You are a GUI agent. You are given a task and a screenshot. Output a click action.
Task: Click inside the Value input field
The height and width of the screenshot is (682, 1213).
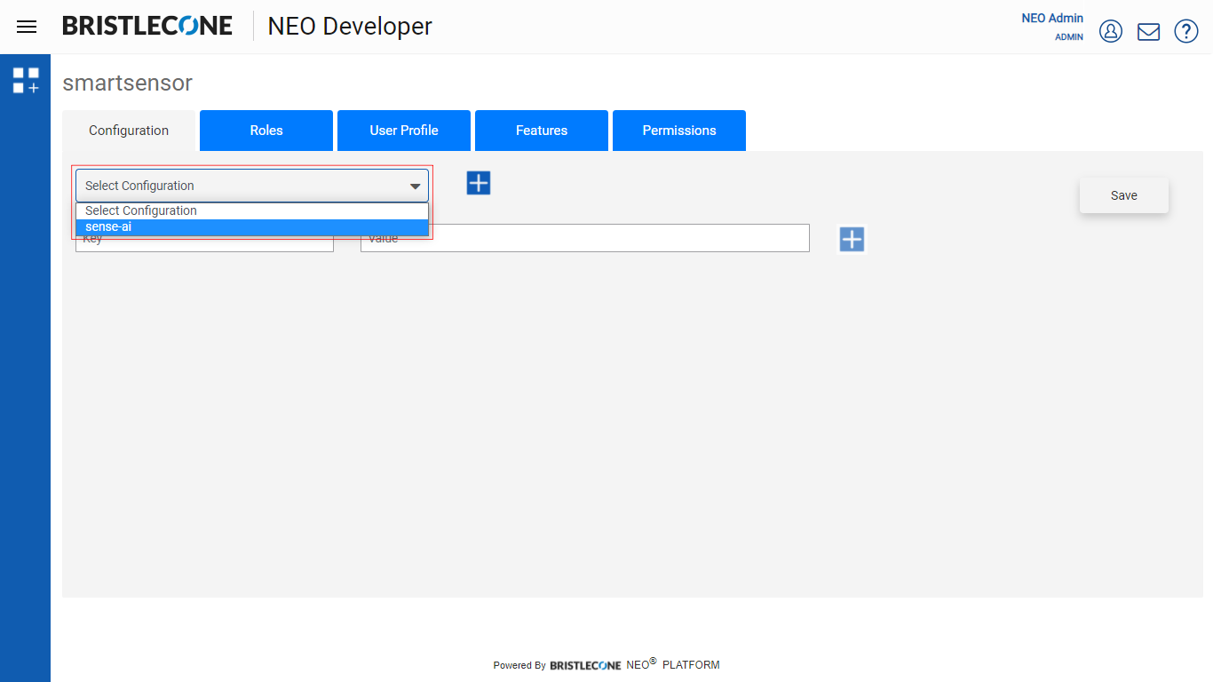pos(585,238)
